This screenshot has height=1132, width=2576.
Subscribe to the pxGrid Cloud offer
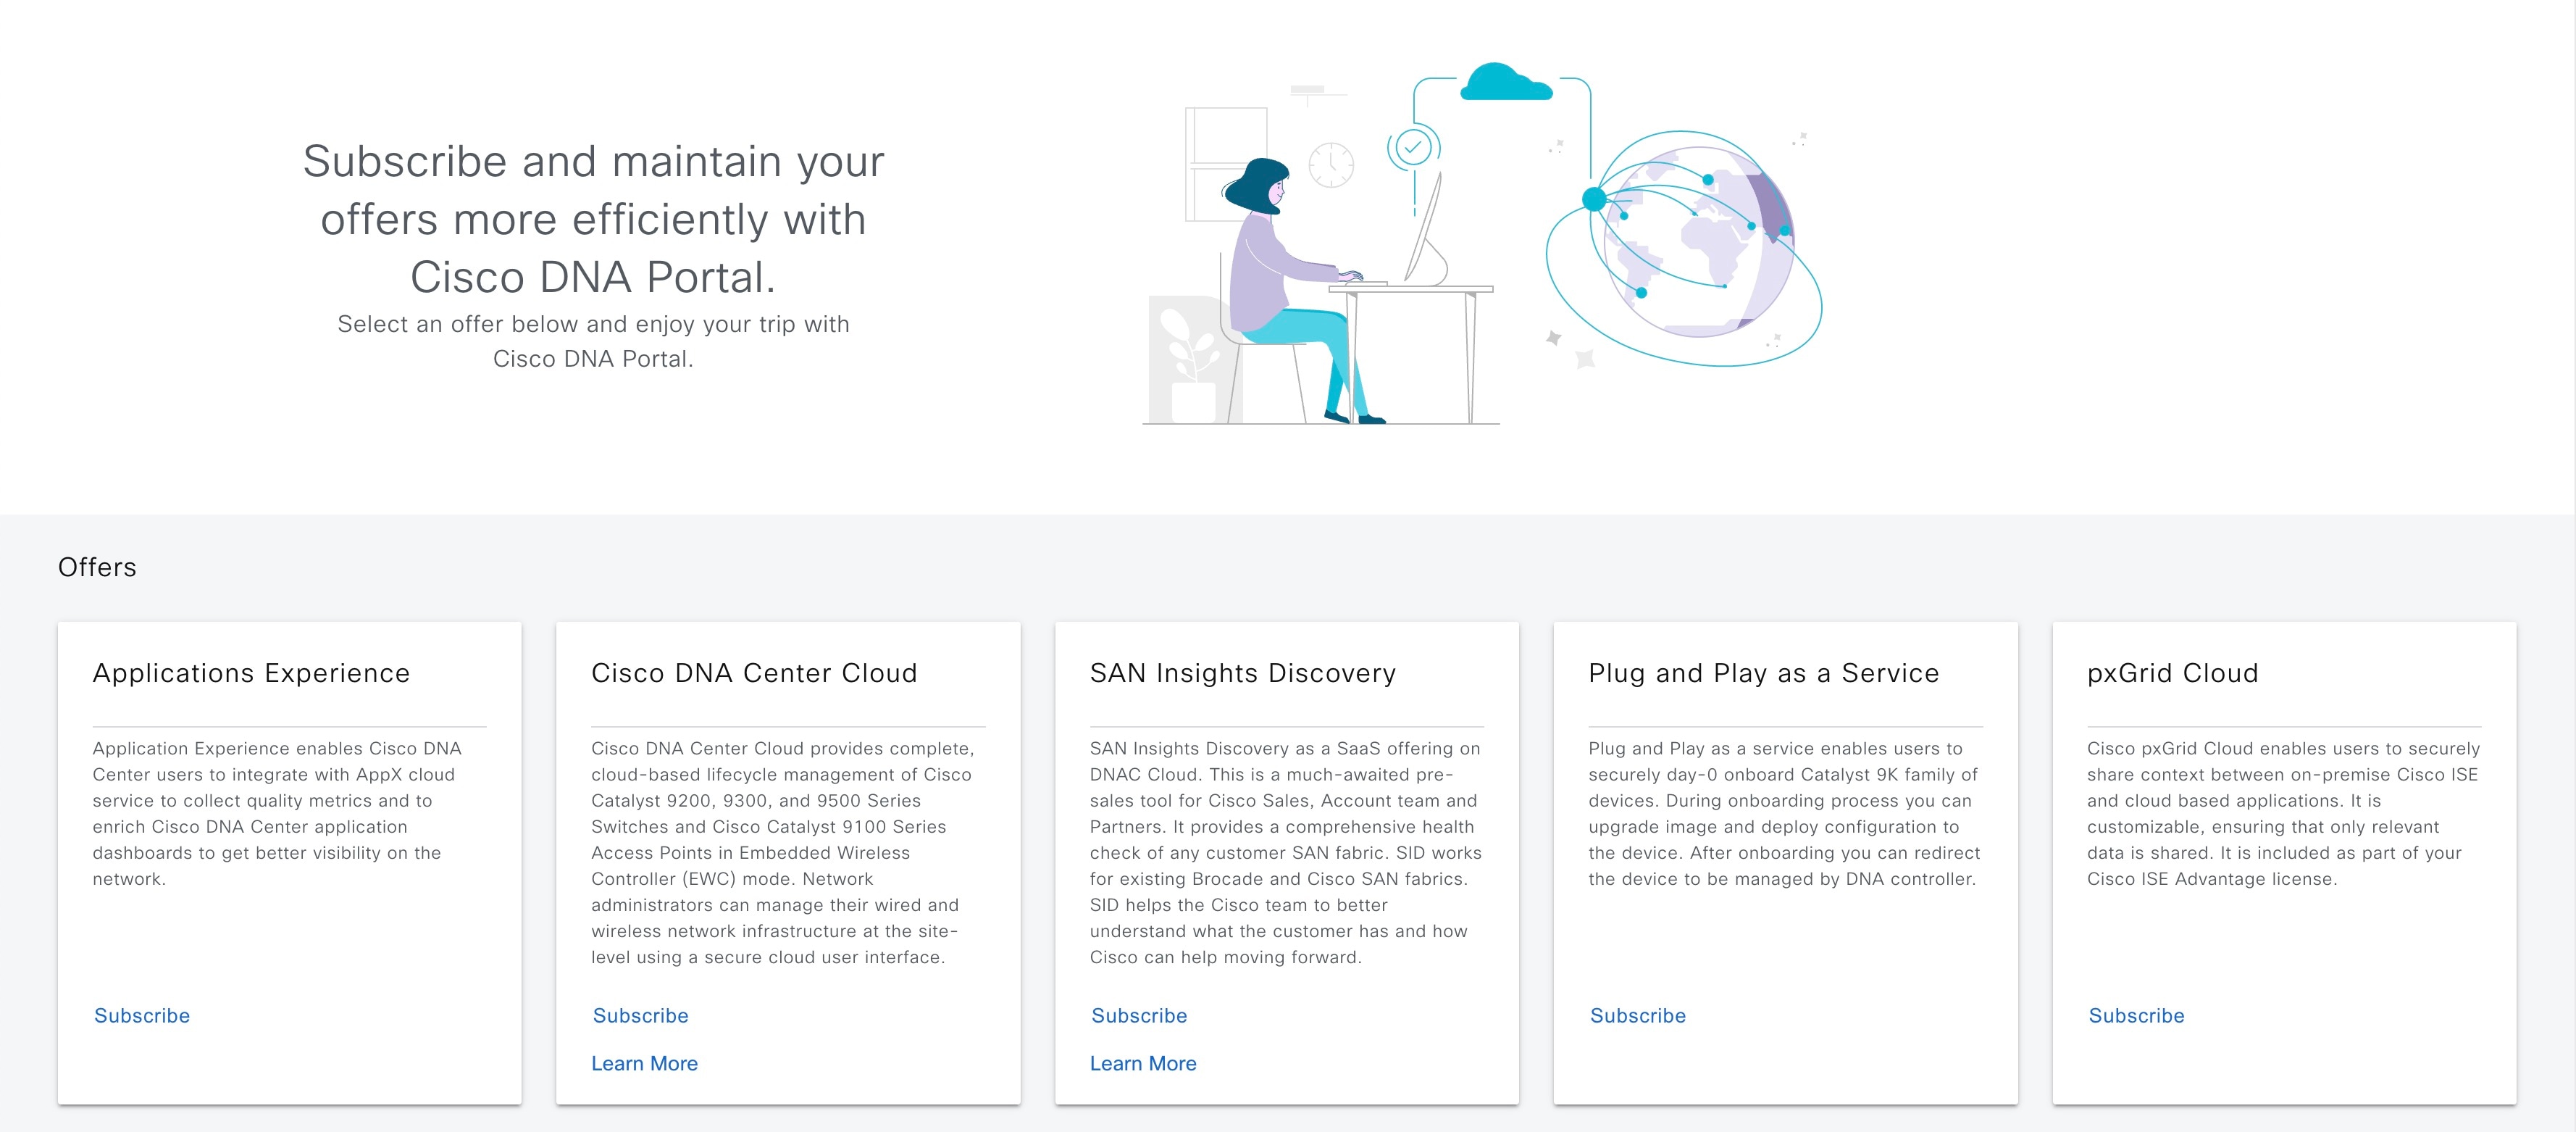coord(2136,1015)
